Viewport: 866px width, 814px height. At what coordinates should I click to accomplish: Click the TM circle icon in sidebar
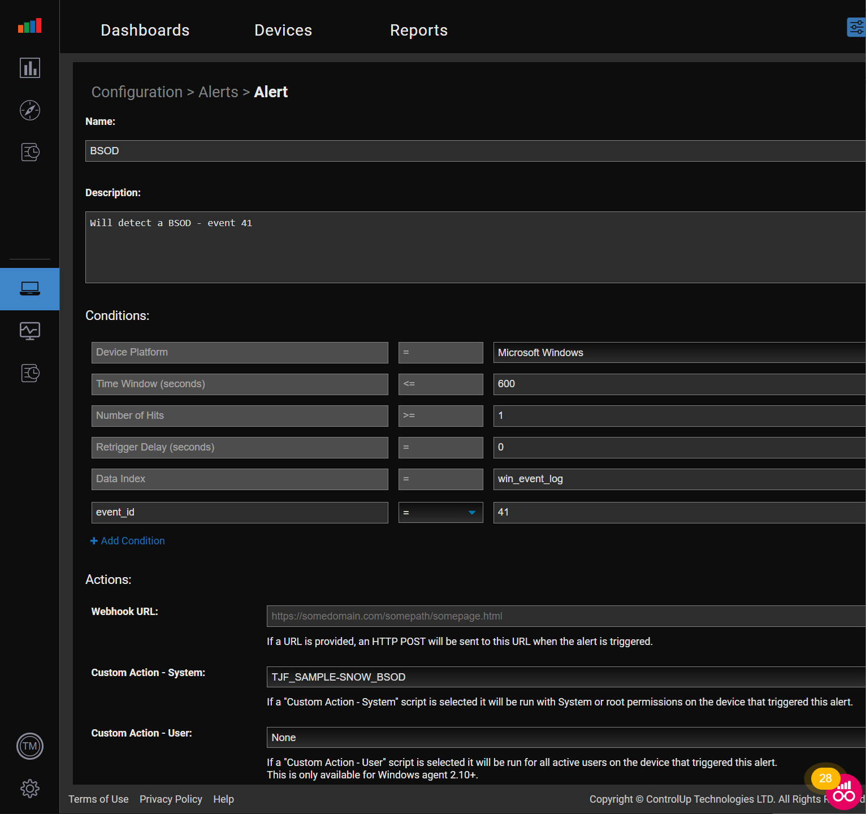click(30, 746)
